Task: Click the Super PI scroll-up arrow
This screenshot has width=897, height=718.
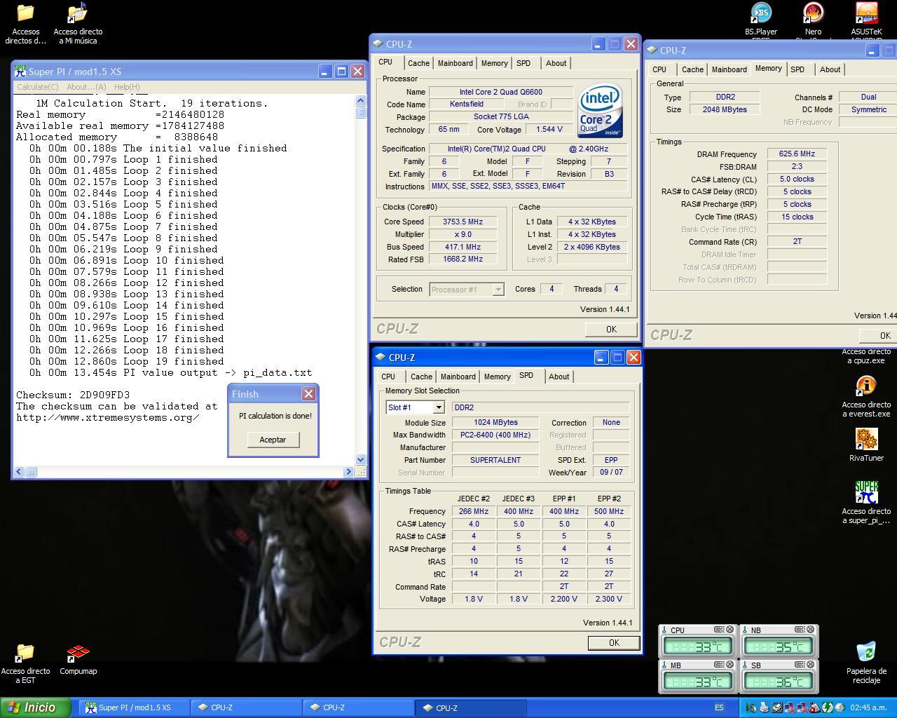Action: click(361, 101)
